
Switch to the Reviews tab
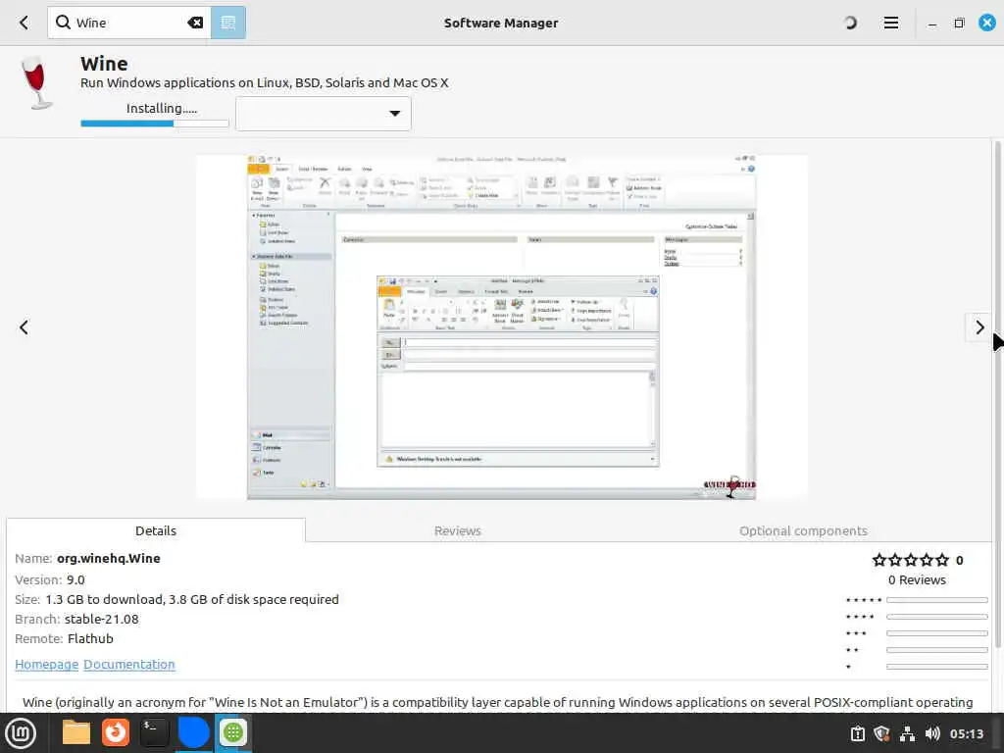click(x=457, y=530)
